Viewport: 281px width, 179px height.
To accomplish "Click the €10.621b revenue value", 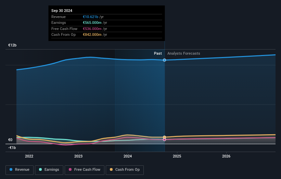I will pos(90,17).
